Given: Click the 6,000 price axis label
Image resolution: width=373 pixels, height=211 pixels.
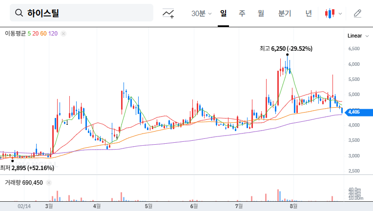Looking at the screenshot, I should pos(354,64).
